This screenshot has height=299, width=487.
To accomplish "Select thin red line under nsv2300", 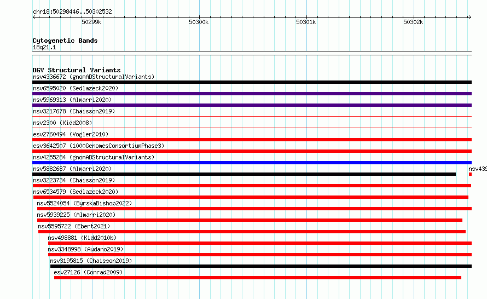I will click(252, 128).
